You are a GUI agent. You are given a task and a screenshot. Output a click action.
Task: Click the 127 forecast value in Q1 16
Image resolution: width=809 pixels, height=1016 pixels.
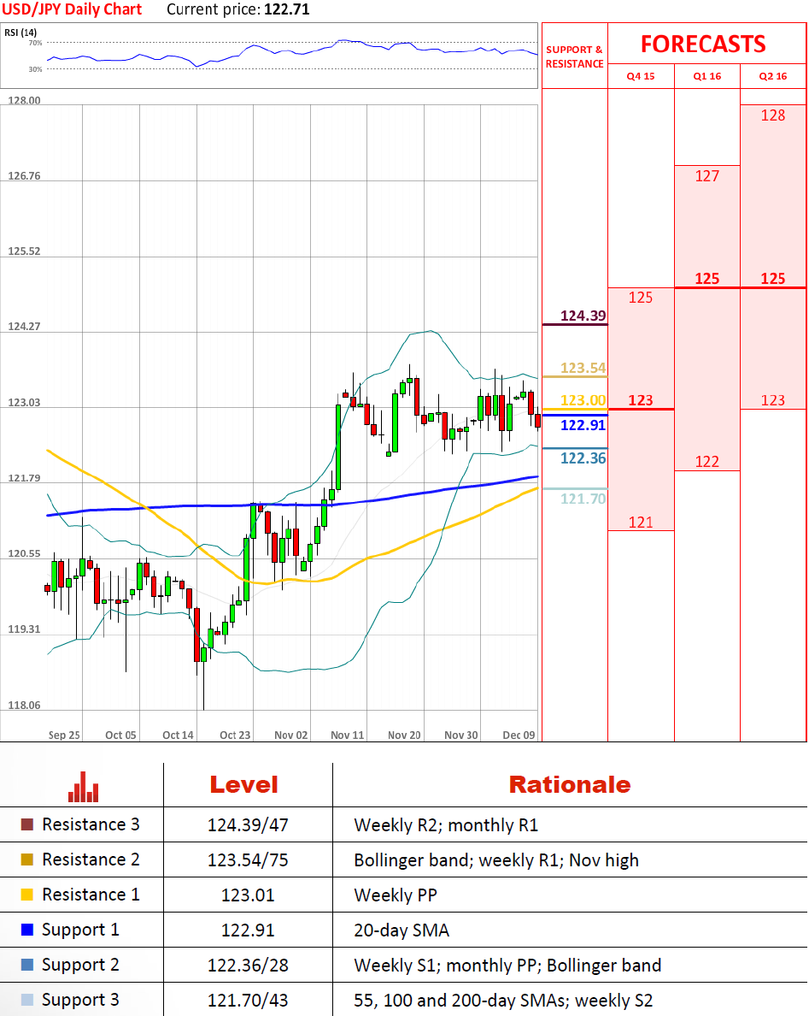point(706,176)
